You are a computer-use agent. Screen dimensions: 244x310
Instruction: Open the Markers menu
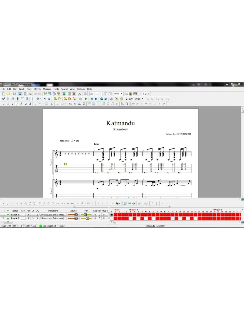coord(47,89)
